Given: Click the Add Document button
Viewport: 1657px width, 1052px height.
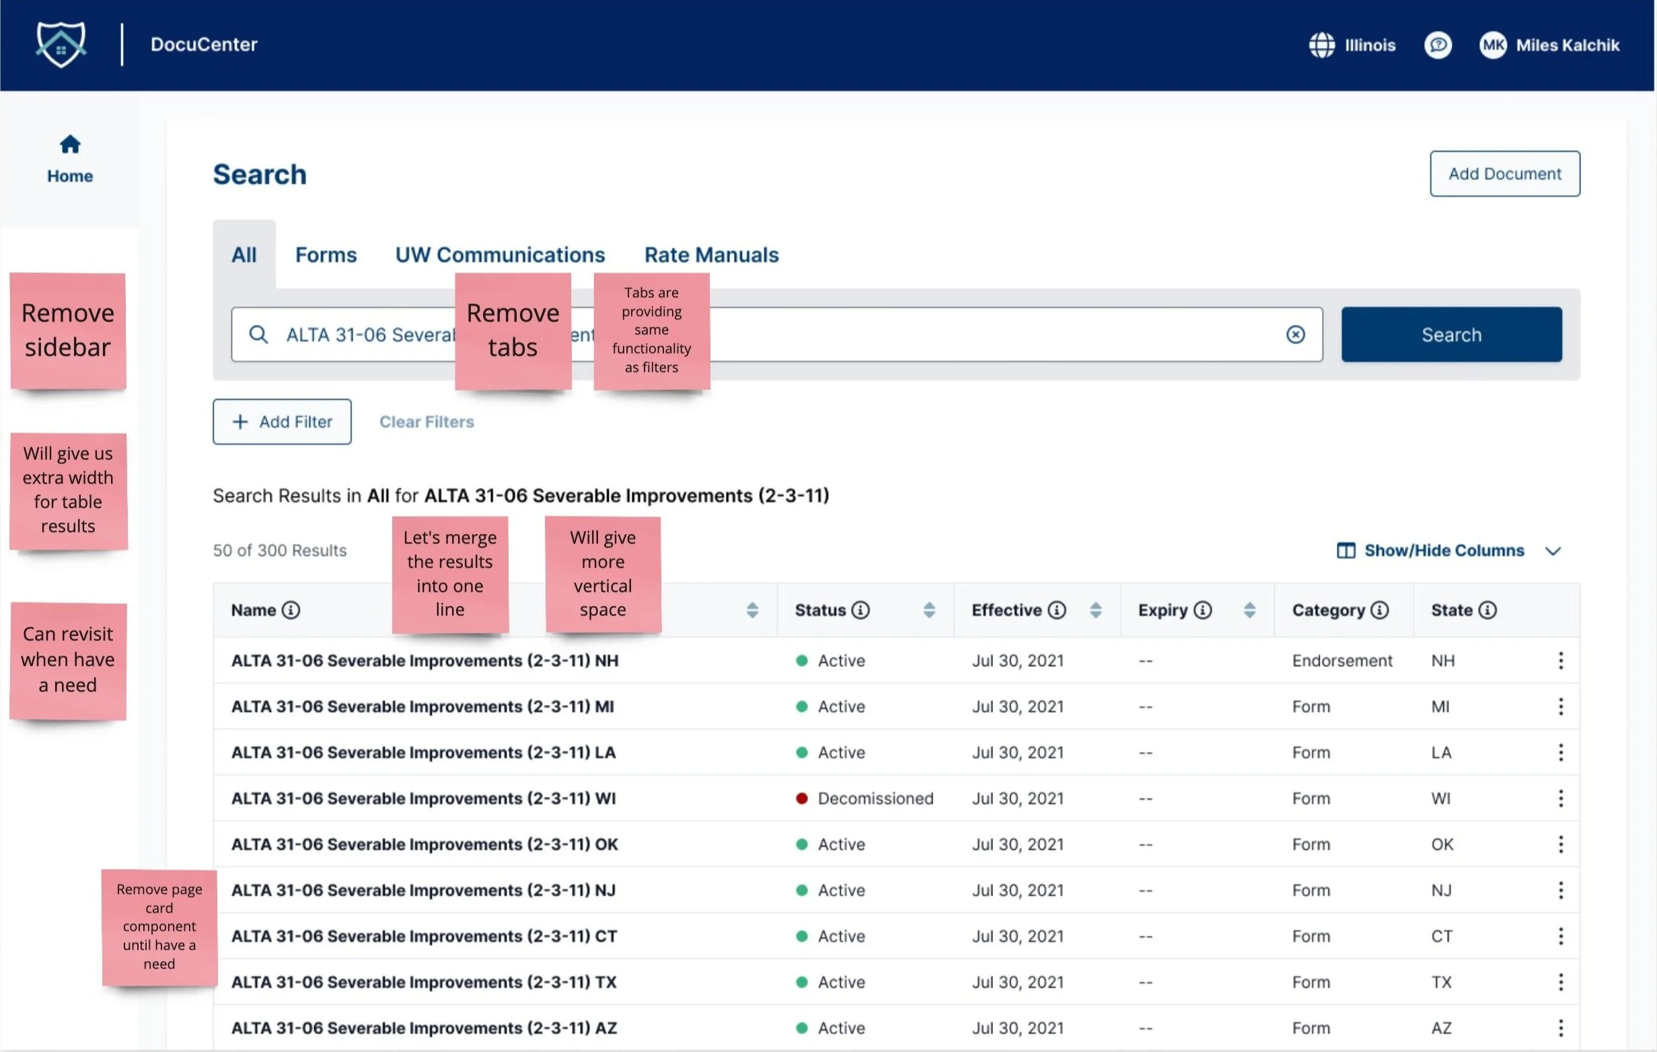Looking at the screenshot, I should tap(1504, 174).
